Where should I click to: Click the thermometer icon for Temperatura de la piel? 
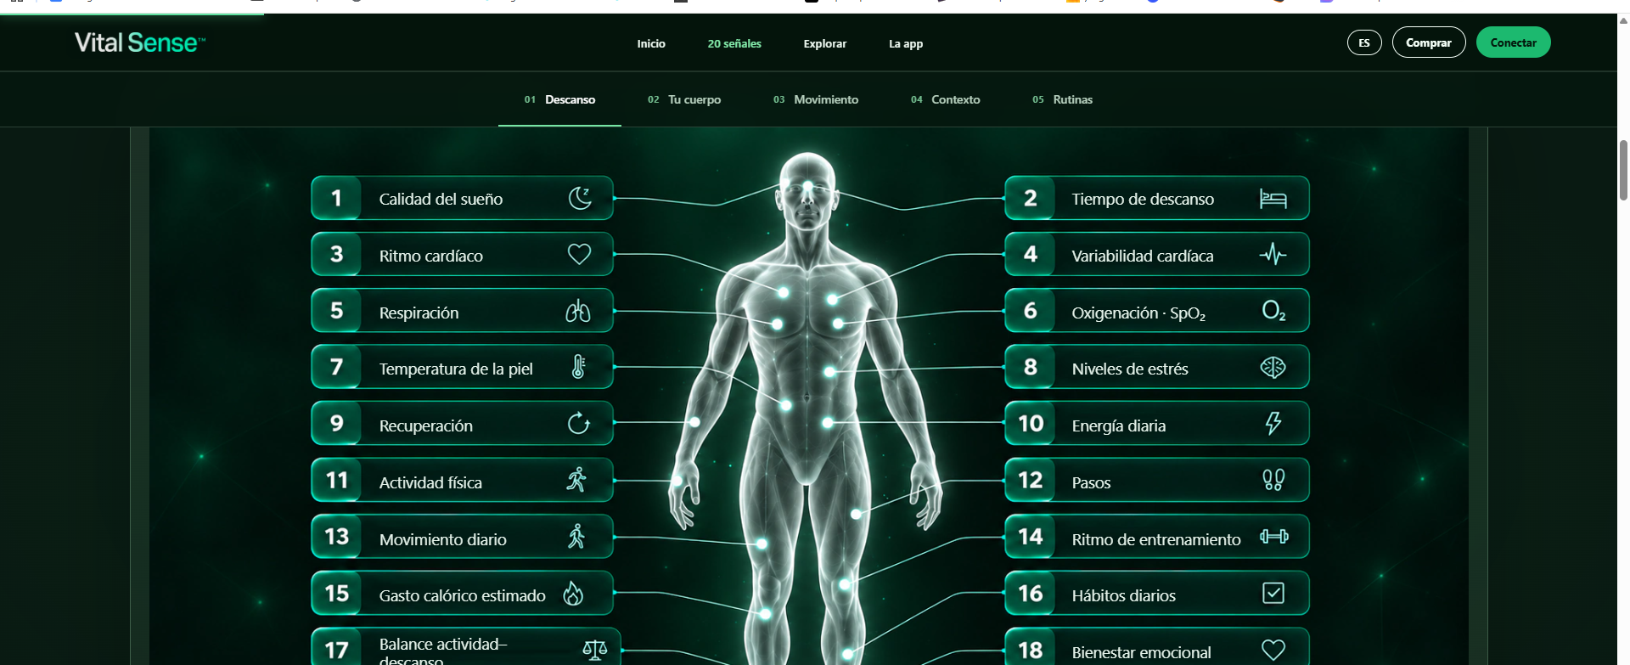(x=578, y=367)
